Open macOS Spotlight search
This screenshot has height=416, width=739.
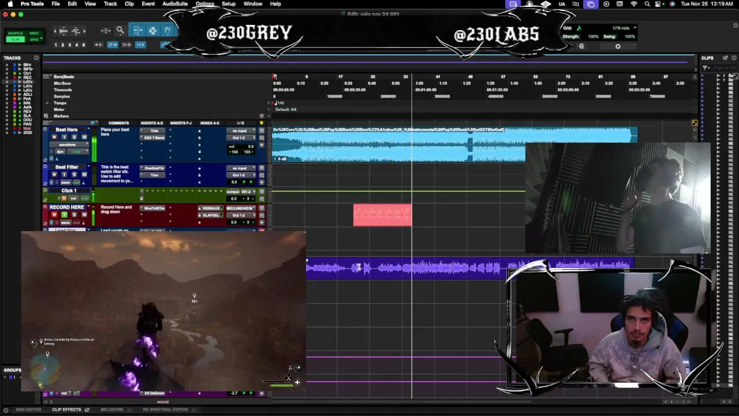647,4
